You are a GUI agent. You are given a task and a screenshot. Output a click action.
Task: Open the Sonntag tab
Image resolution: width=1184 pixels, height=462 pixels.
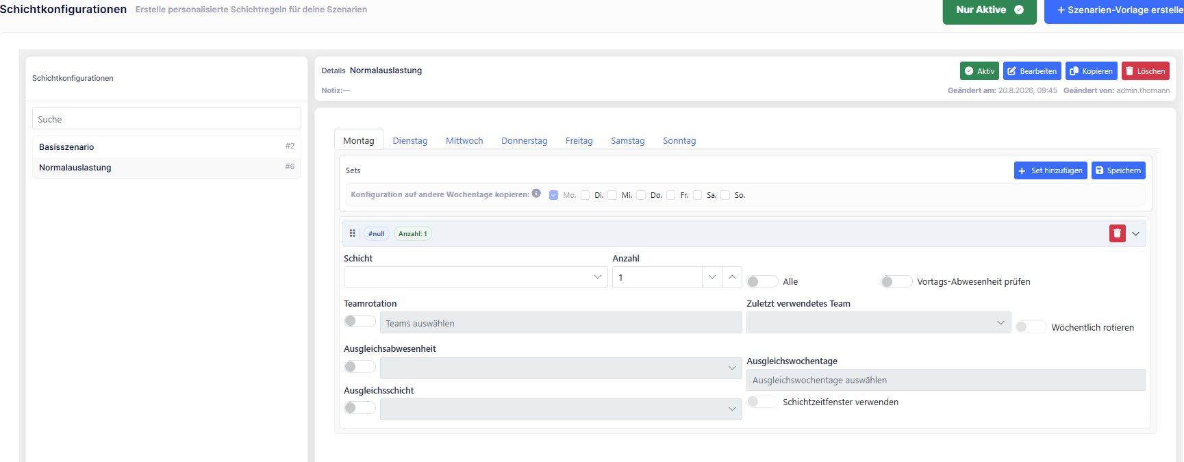[x=679, y=140]
